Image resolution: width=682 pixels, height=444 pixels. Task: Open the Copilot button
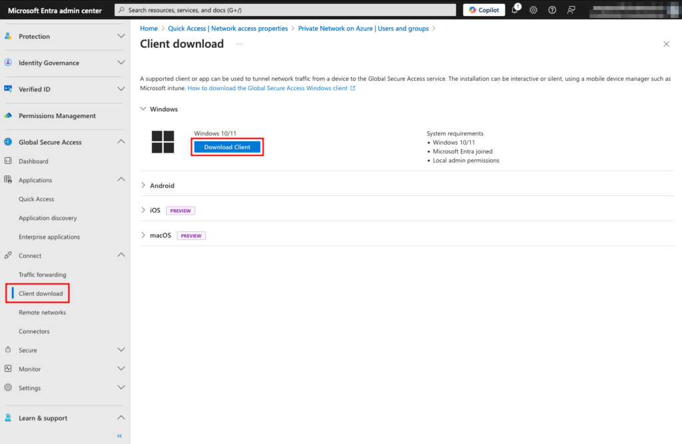[x=484, y=10]
